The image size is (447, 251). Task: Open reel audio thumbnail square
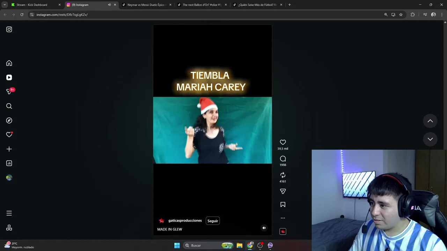point(283,231)
